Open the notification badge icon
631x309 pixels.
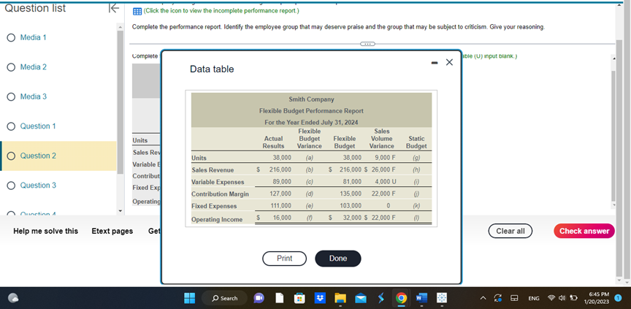pos(619,298)
